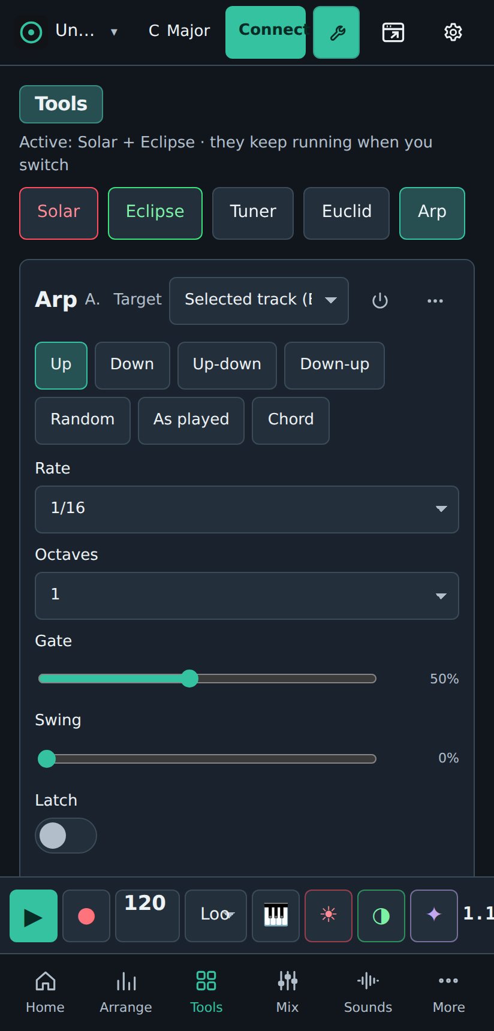This screenshot has height=1031, width=494.
Task: Switch to the Solar tool
Action: [x=59, y=213]
